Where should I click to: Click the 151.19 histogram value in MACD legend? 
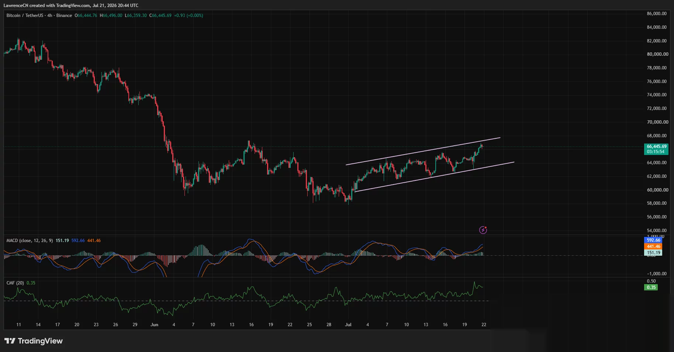62,241
